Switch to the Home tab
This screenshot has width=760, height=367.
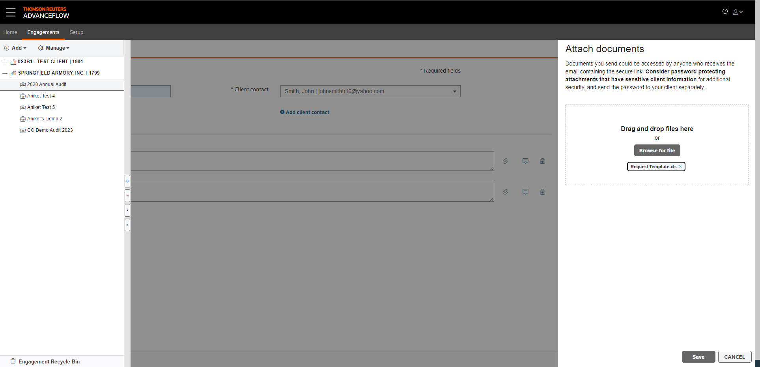[10, 32]
